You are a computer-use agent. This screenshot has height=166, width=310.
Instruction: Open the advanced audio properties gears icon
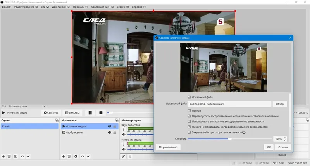[x=123, y=156]
